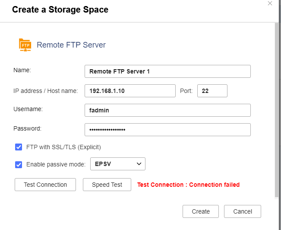
Task: Cancel the storage space creation
Action: coord(242,211)
